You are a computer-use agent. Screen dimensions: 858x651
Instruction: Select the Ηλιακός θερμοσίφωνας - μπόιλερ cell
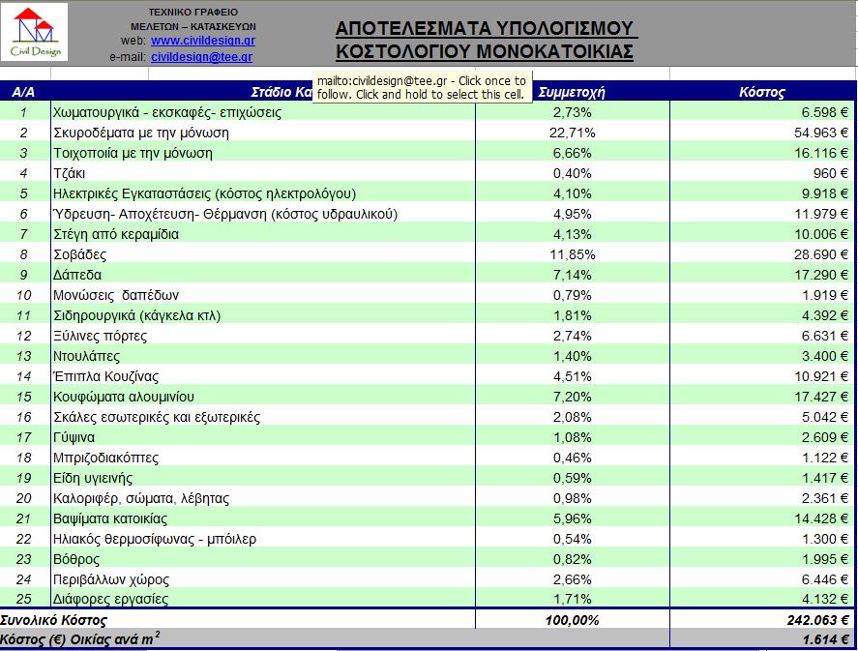(263, 539)
